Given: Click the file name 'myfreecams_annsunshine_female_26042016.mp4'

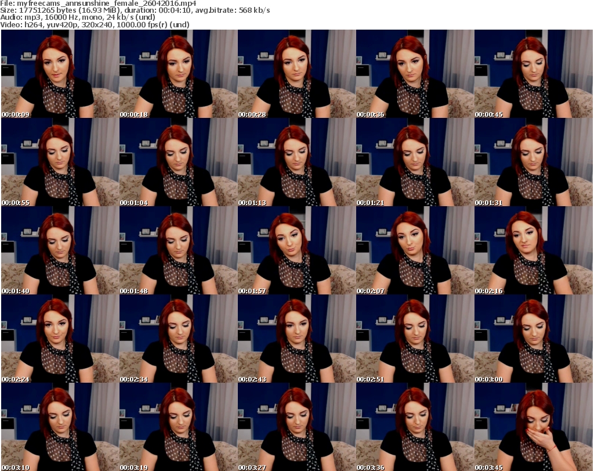Looking at the screenshot, I should tap(107, 3).
